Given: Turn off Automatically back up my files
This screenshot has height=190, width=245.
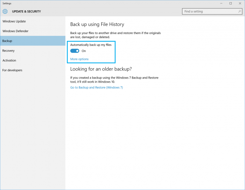Looking at the screenshot, I should [75, 51].
